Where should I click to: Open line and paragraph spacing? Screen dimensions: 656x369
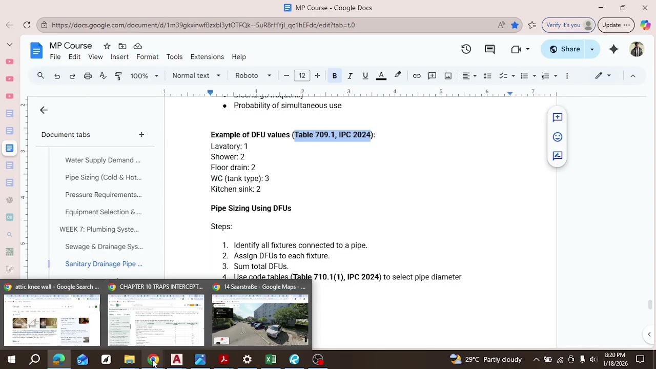(x=487, y=76)
